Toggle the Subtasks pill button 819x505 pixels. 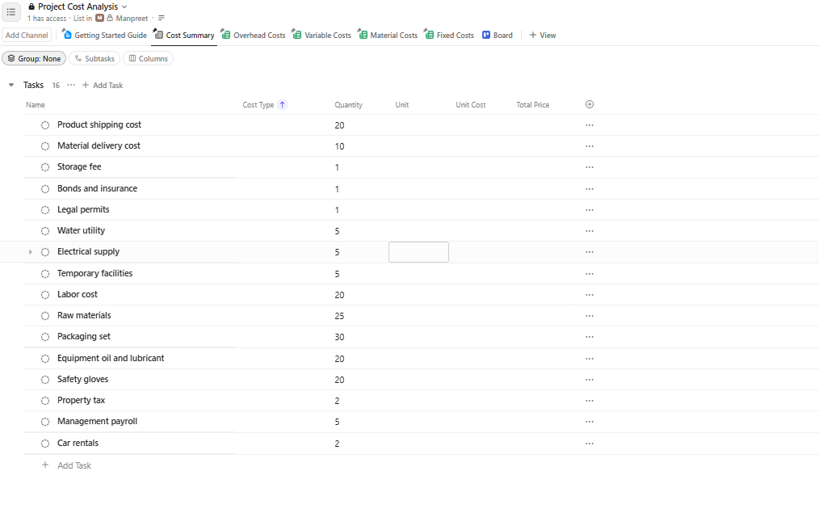click(94, 59)
